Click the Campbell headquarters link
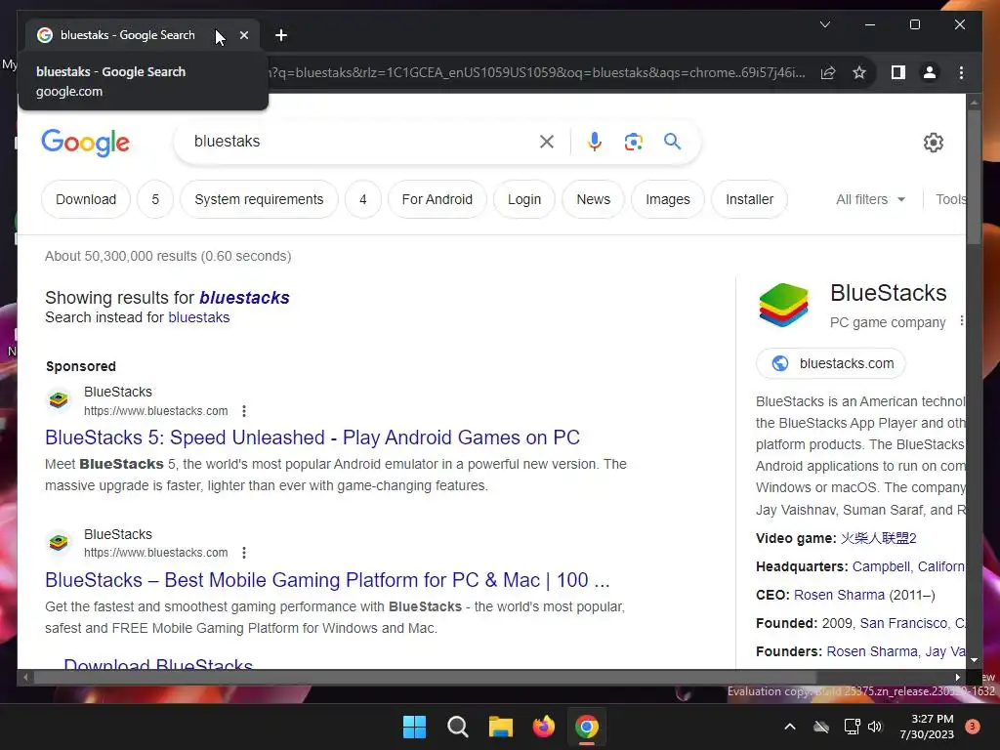The height and width of the screenshot is (750, 1000). (909, 567)
